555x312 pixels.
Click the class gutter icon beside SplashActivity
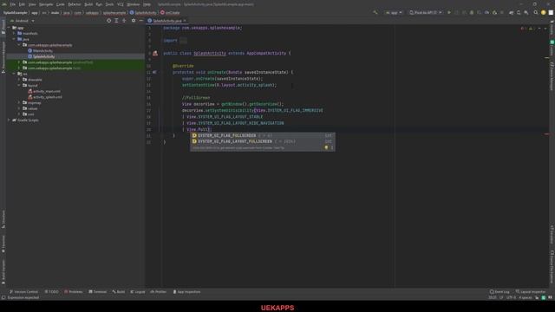(155, 54)
